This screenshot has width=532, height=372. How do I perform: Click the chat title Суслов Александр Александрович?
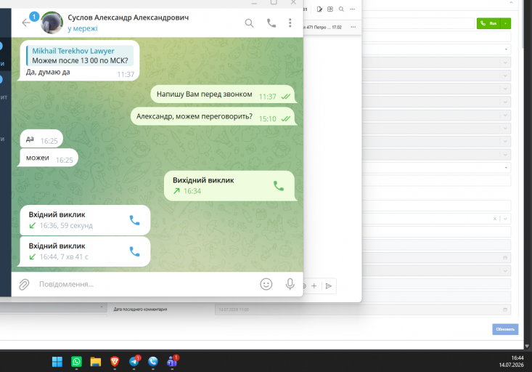(x=128, y=17)
